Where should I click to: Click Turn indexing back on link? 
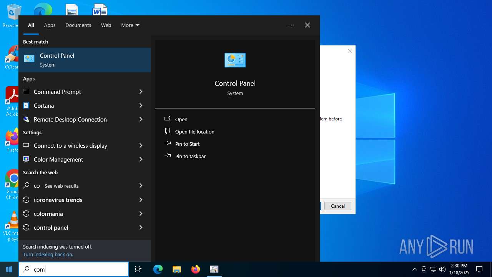click(x=48, y=254)
